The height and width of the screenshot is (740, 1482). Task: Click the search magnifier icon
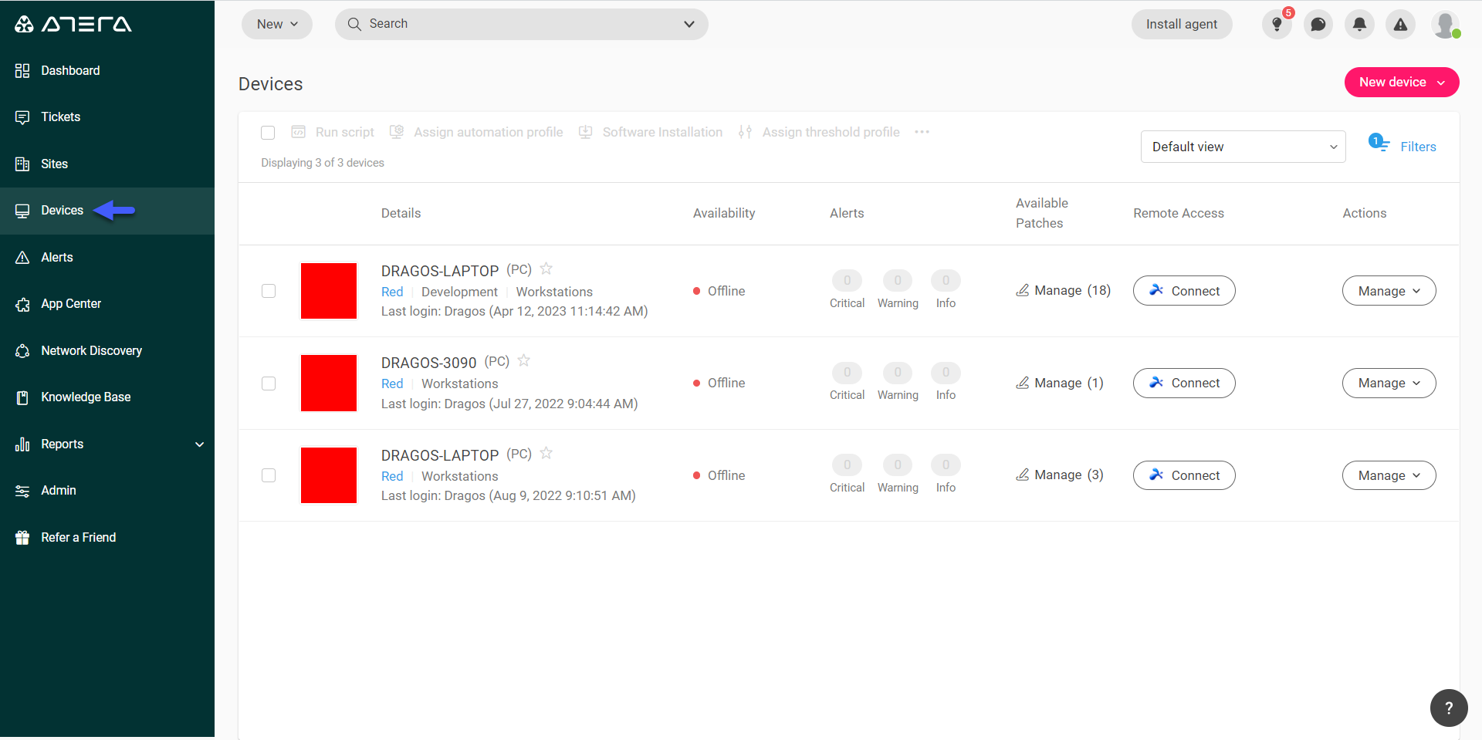point(354,24)
